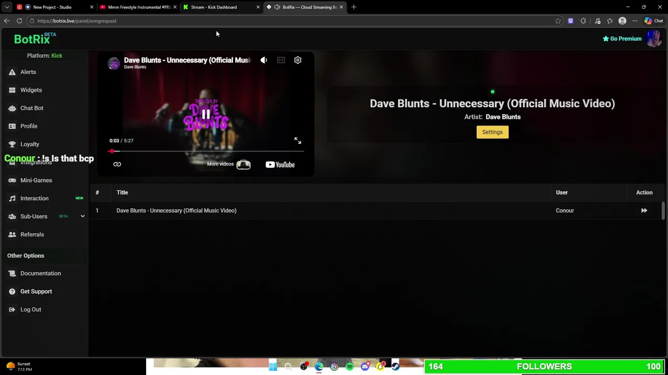The image size is (668, 375).
Task: Log Out of BotRix
Action: (30, 309)
